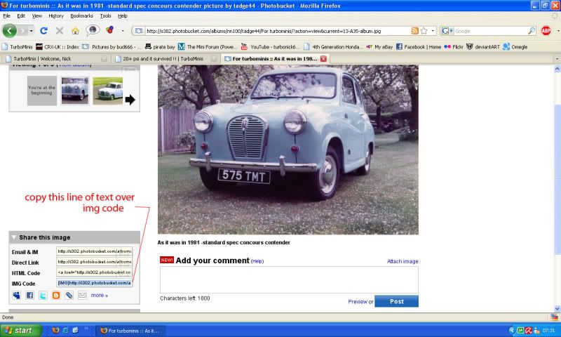561x337 pixels.
Task: Go to the home page icon
Action: pos(75,31)
